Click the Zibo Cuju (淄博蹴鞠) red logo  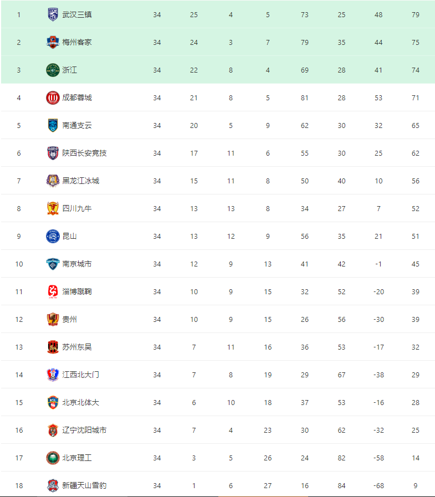click(x=53, y=291)
